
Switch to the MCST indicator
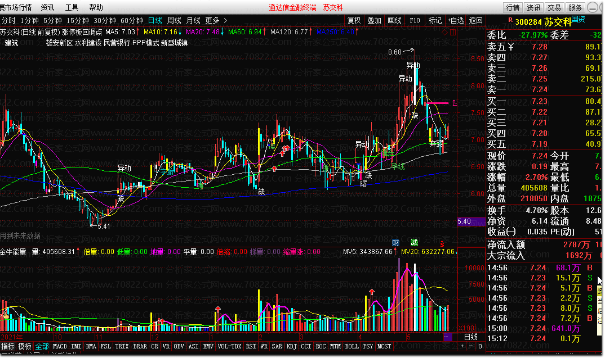tap(384, 346)
